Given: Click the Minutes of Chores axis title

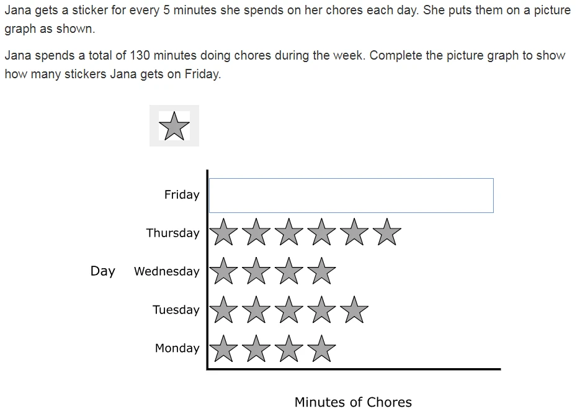Looking at the screenshot, I should [x=353, y=402].
